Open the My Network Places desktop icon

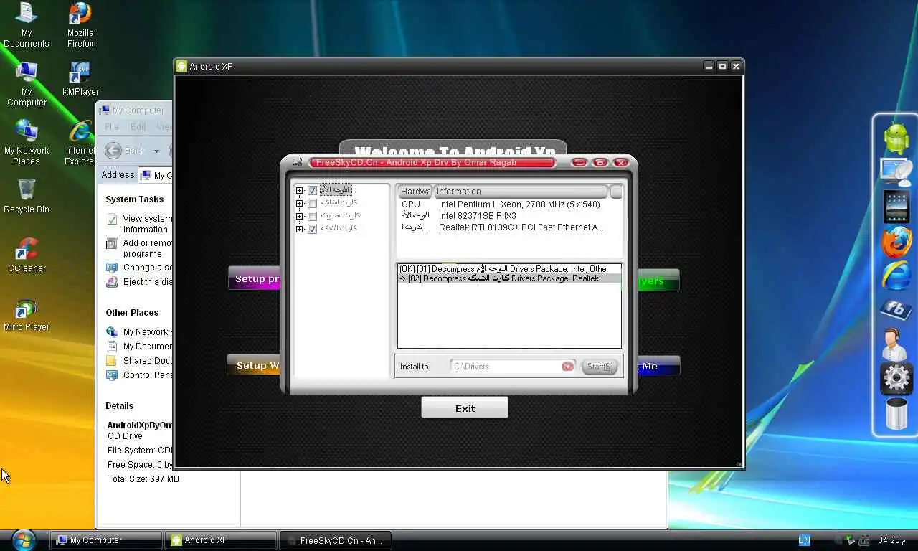27,143
